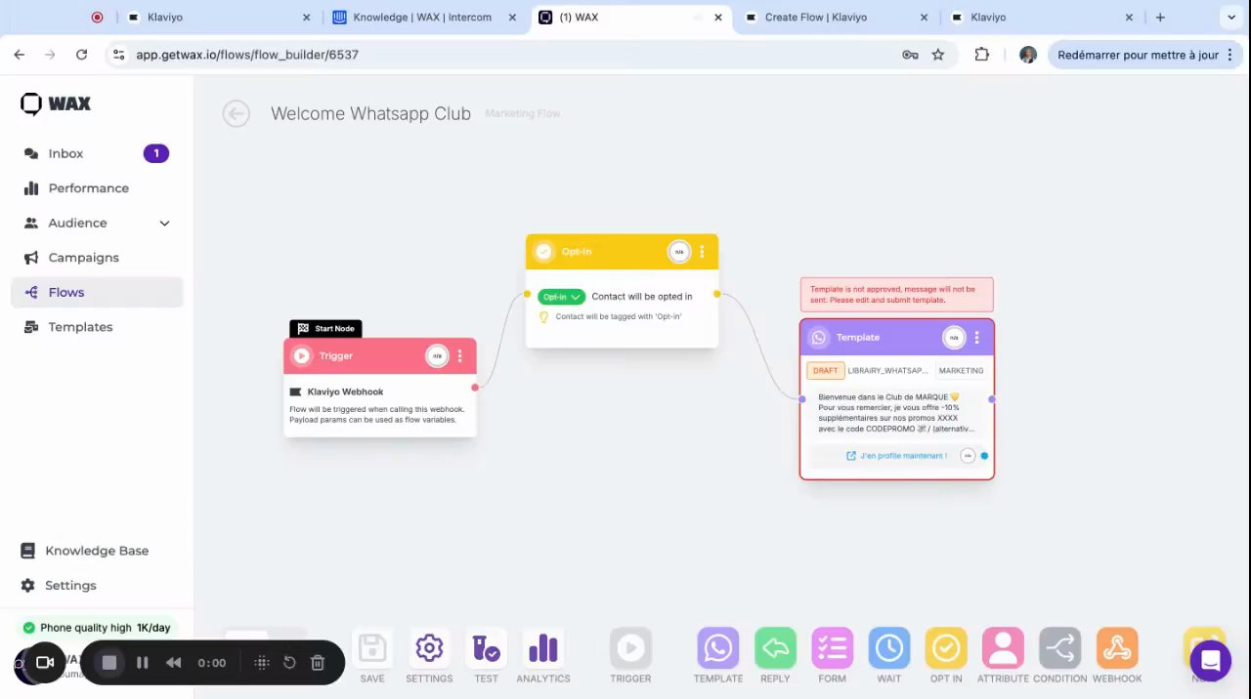Open the Opt-In node three-dot menu
This screenshot has height=699, width=1251.
[x=701, y=252]
